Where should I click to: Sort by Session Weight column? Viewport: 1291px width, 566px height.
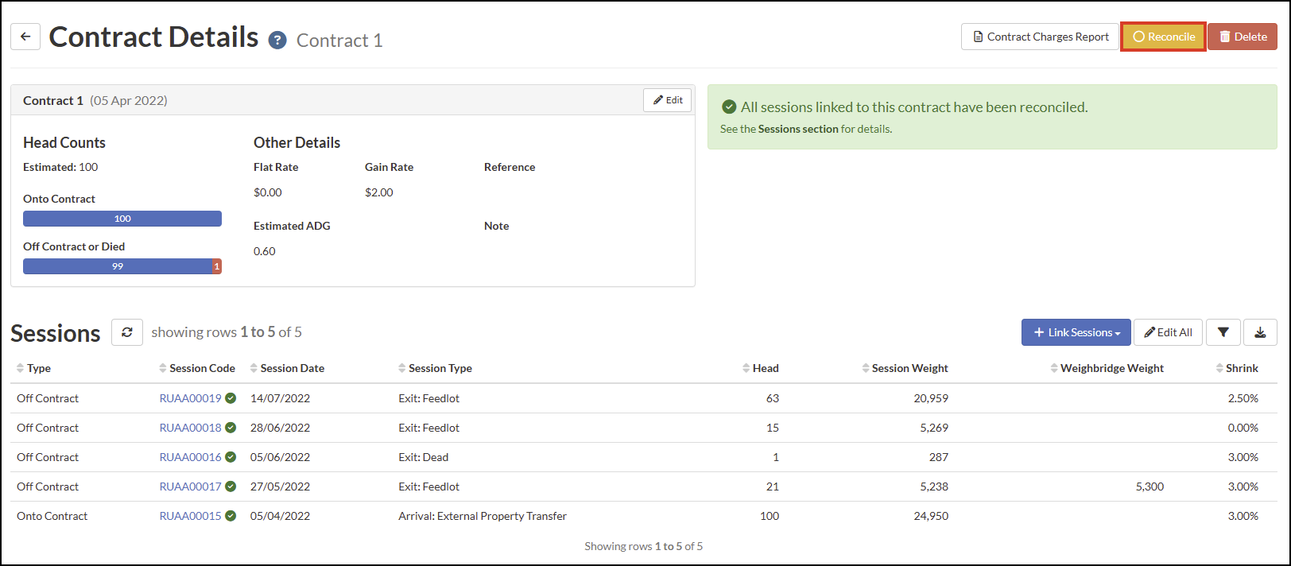pos(905,368)
